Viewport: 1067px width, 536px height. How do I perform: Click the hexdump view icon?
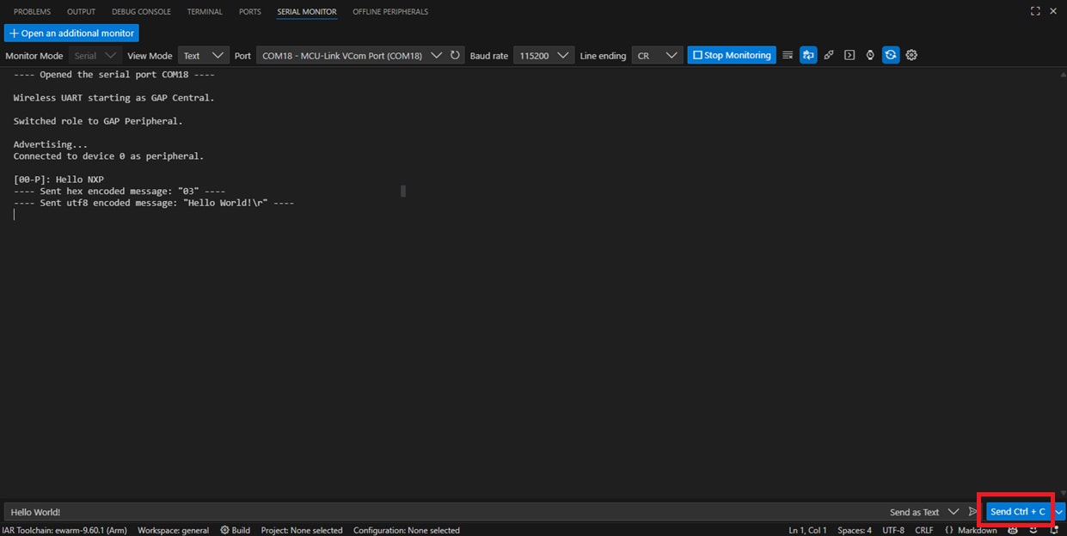tap(829, 54)
